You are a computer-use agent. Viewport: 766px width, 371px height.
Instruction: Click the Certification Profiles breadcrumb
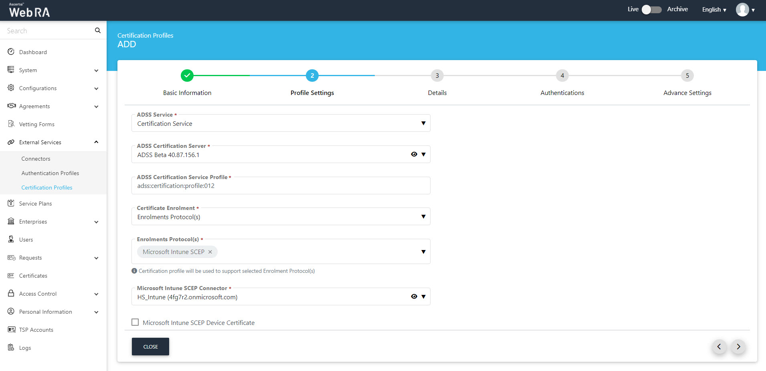point(146,35)
